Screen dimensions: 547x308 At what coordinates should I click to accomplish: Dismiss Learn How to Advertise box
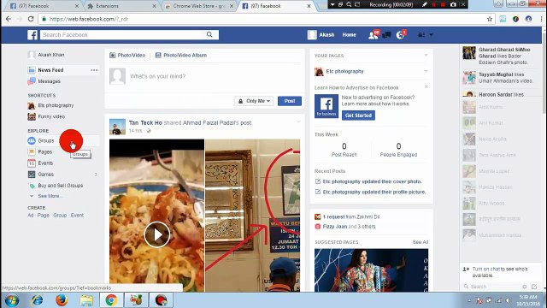426,86
